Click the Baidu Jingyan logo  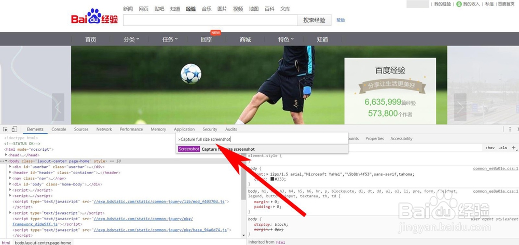coord(94,17)
